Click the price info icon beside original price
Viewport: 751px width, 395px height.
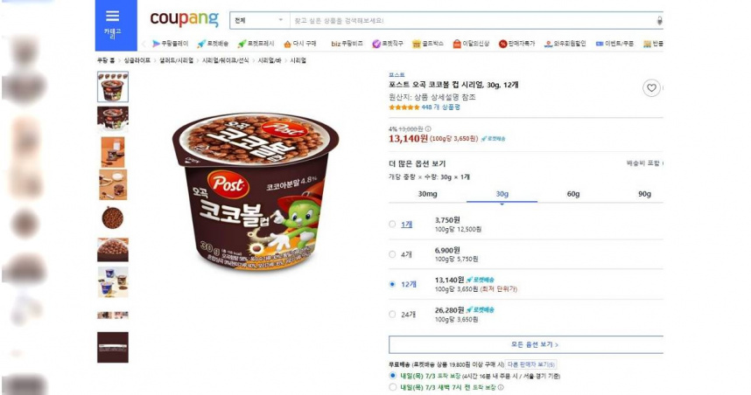click(x=428, y=129)
